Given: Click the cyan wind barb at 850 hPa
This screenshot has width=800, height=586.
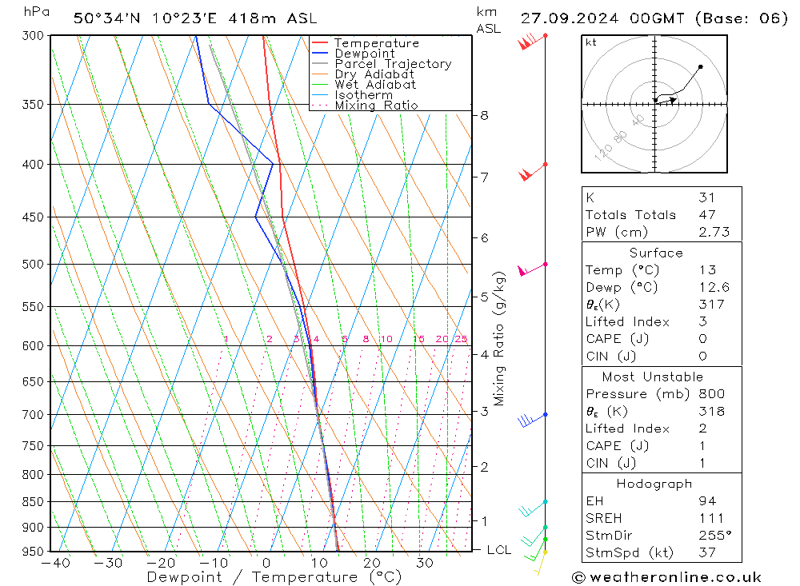Looking at the screenshot, I should (533, 508).
